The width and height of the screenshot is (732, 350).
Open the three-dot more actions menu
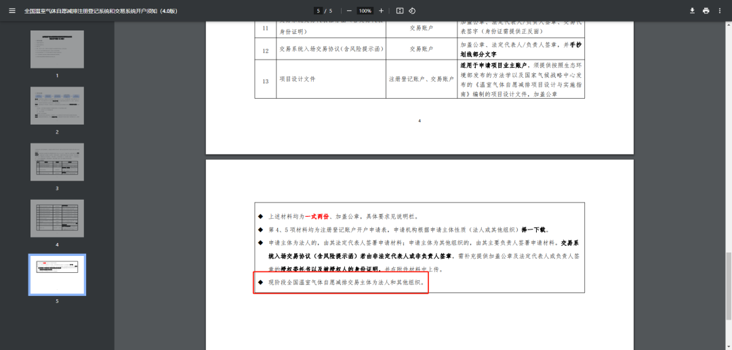tap(720, 11)
